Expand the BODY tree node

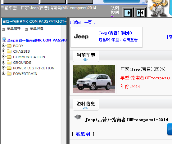pos(3,45)
